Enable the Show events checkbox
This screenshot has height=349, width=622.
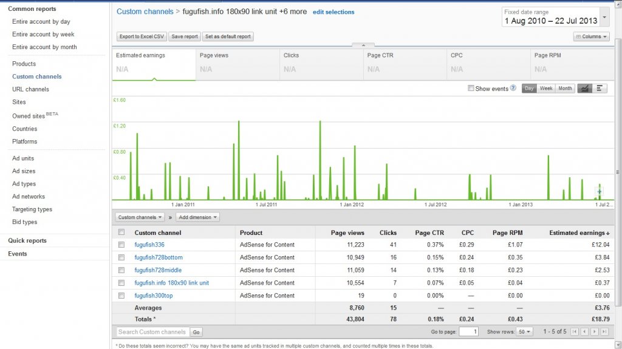click(x=471, y=89)
